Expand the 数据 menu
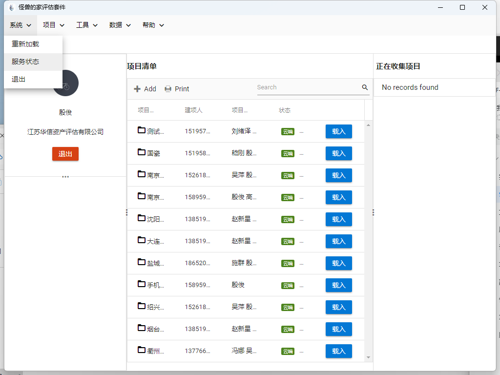The width and height of the screenshot is (500, 375). tap(120, 25)
